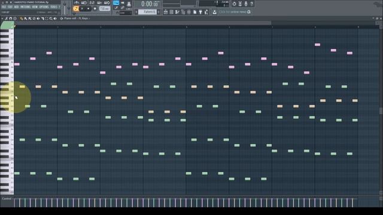
Task: Select the Zoom magnifier tool
Action: [51, 19]
